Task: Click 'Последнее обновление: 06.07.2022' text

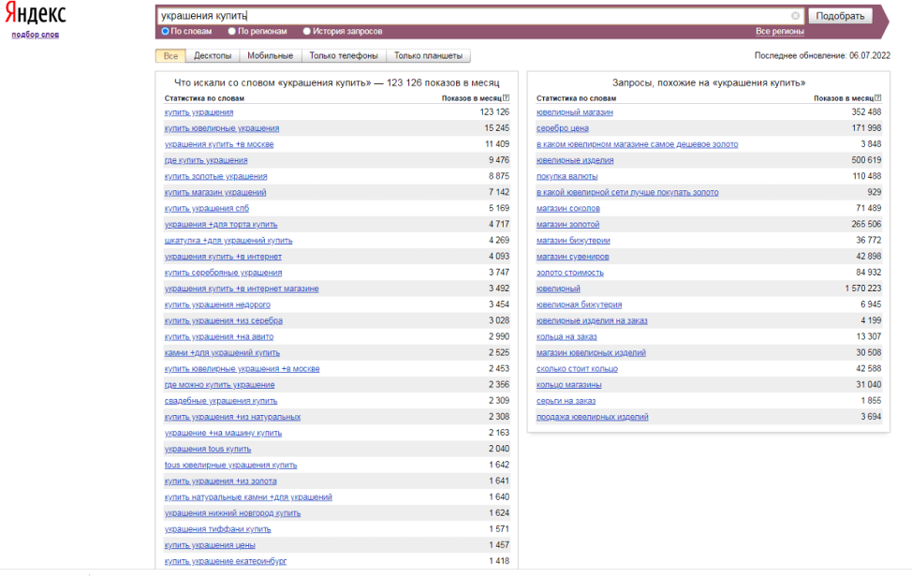Action: click(822, 56)
